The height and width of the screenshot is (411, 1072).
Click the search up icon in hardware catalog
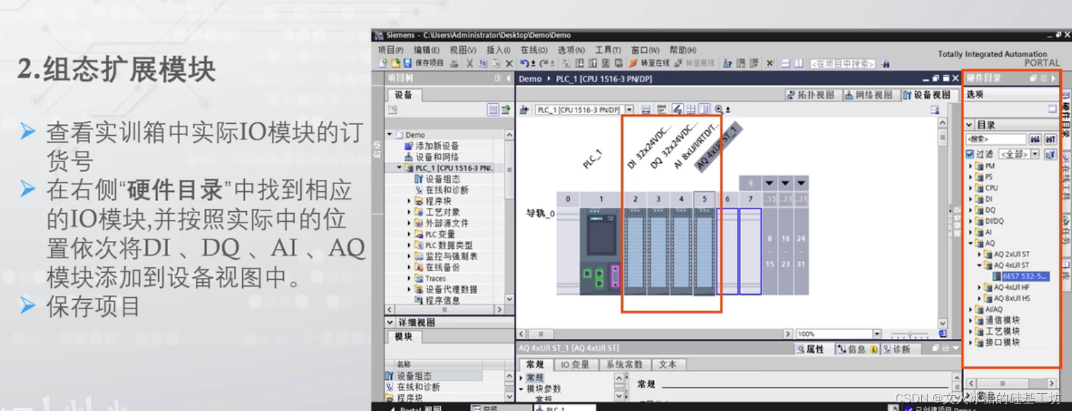click(1050, 139)
